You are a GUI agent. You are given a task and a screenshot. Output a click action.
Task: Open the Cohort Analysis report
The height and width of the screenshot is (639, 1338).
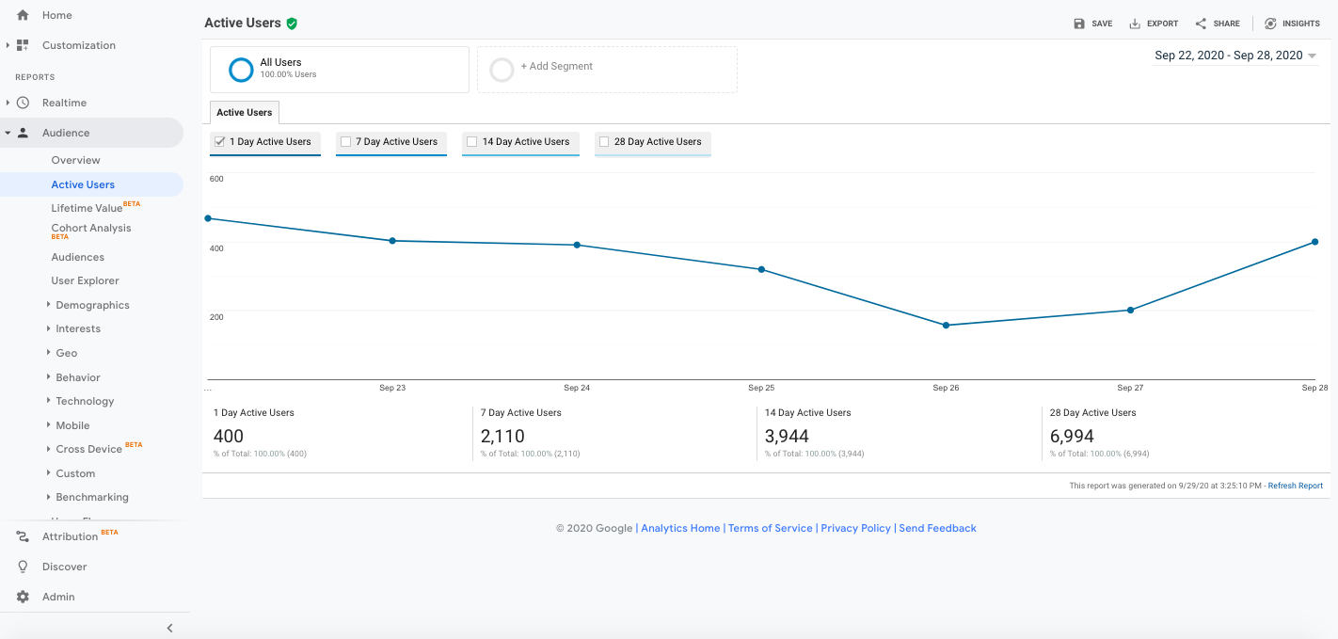point(91,229)
